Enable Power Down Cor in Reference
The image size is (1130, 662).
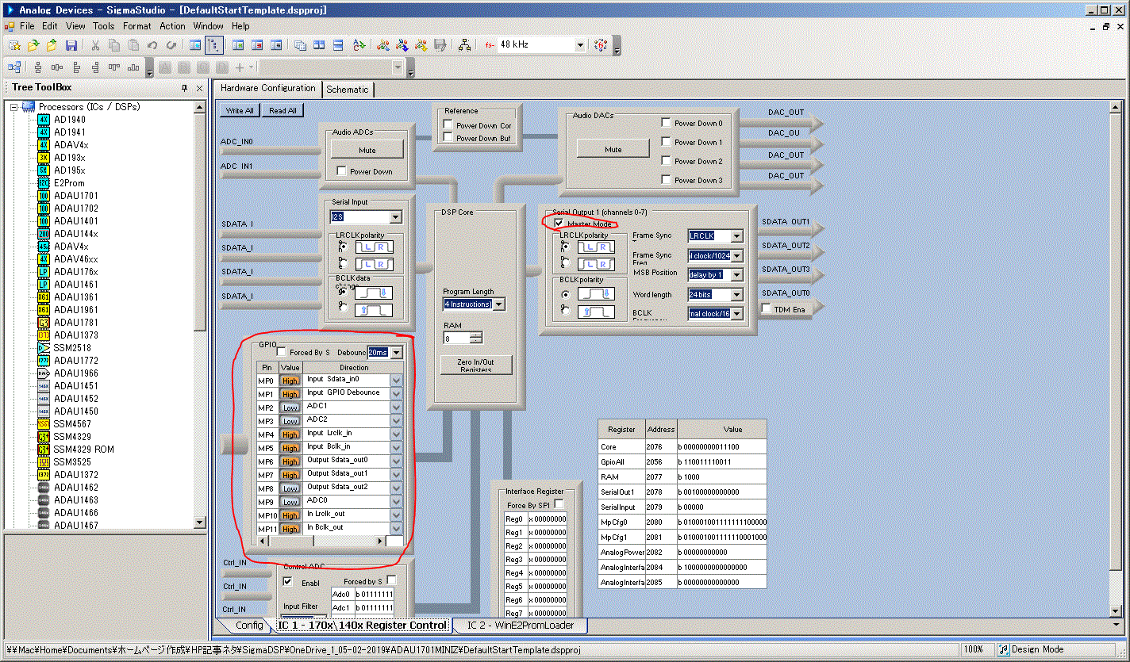point(448,125)
